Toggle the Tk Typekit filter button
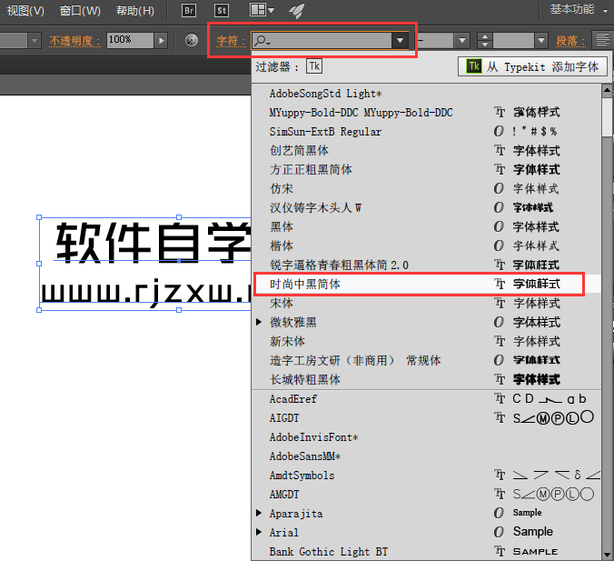This screenshot has height=561, width=614. tap(314, 66)
